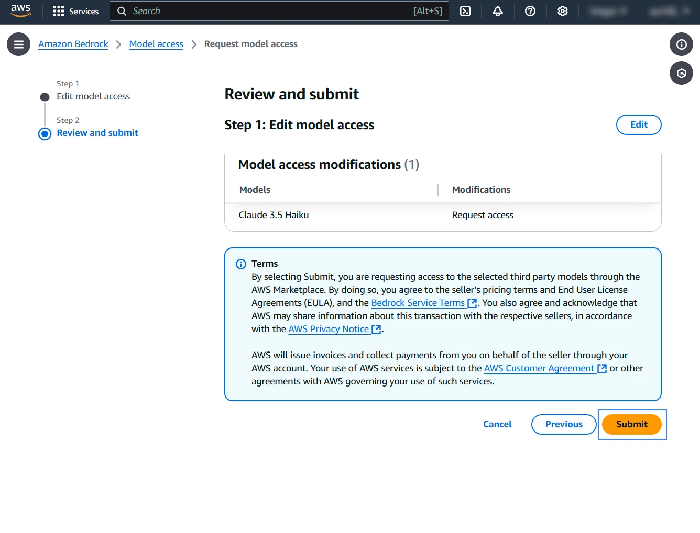The width and height of the screenshot is (700, 533).
Task: Click the Review and submit heading
Action: pyautogui.click(x=292, y=94)
